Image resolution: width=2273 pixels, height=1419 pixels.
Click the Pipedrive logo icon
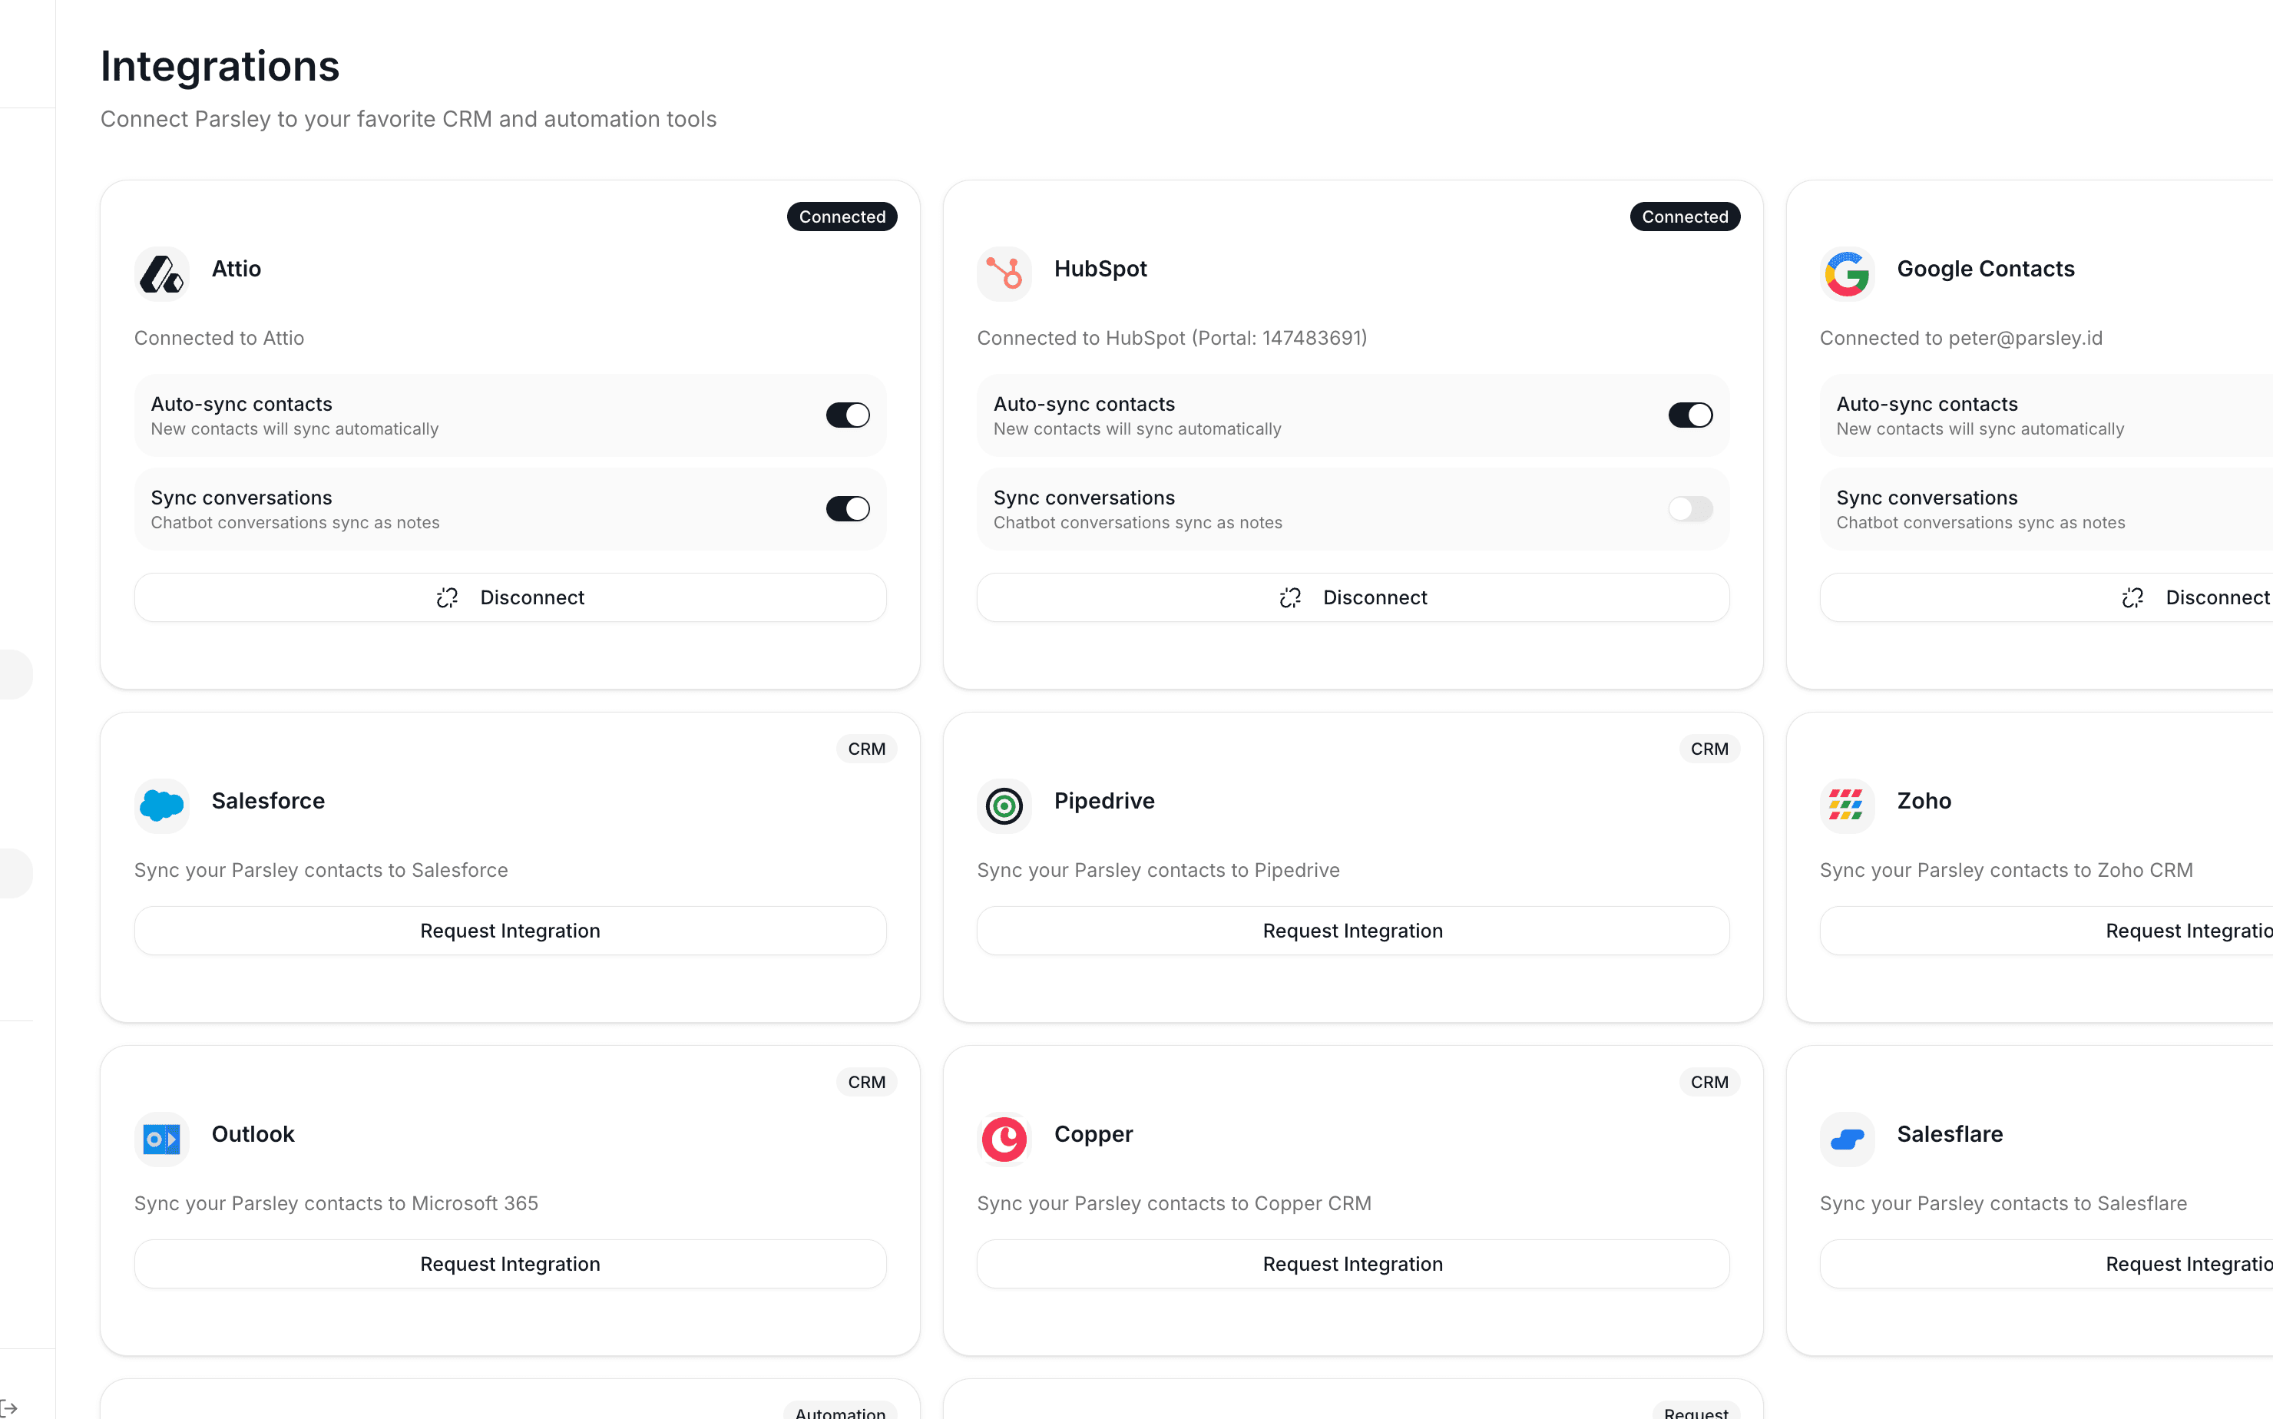click(1003, 805)
